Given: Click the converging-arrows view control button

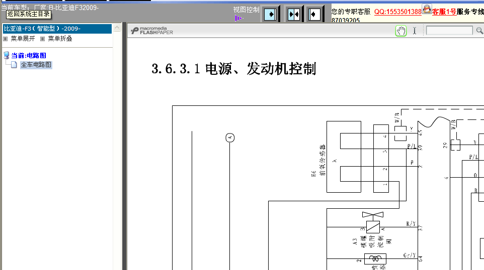Looking at the screenshot, I should 293,14.
